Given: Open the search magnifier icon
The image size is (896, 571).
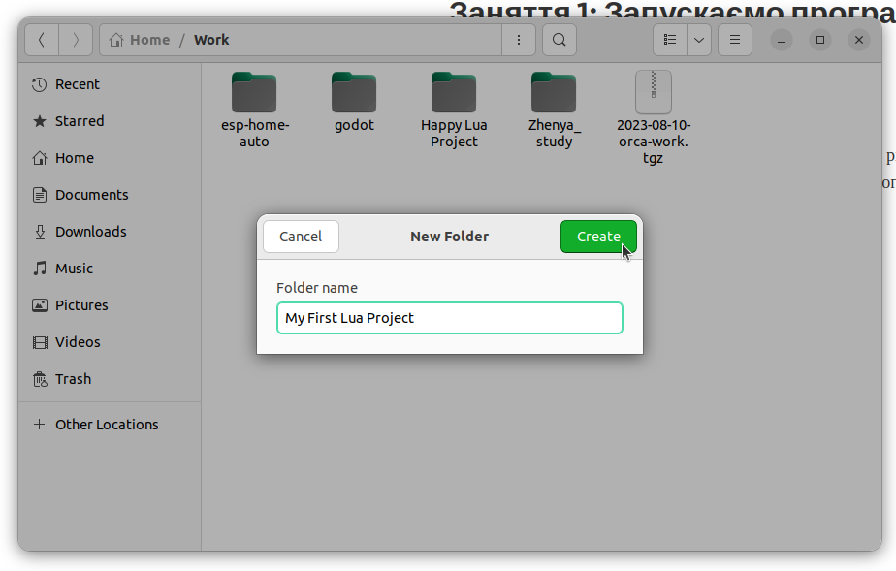Looking at the screenshot, I should [560, 40].
